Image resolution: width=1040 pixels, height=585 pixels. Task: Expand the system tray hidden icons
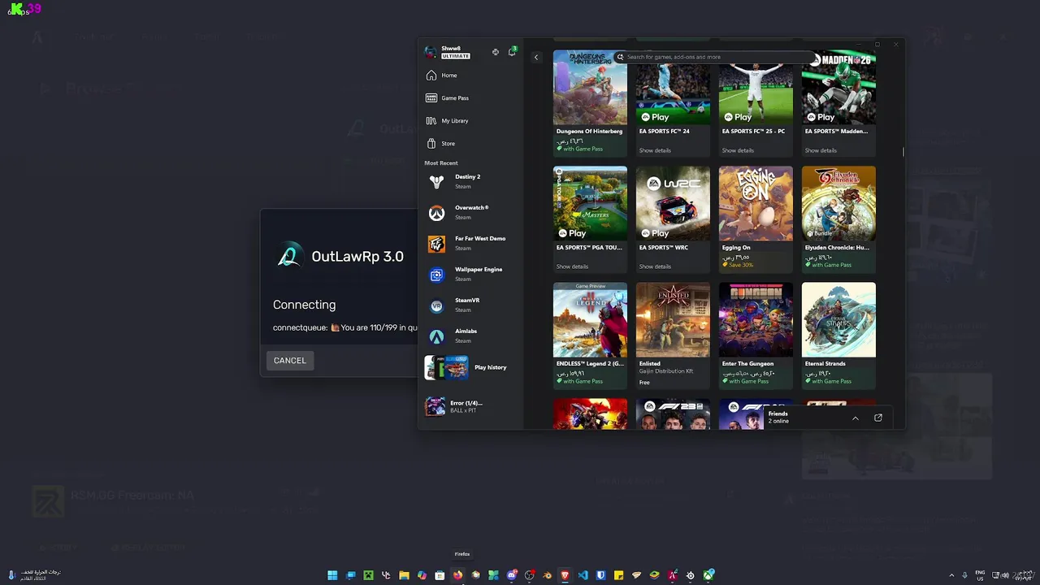(951, 575)
